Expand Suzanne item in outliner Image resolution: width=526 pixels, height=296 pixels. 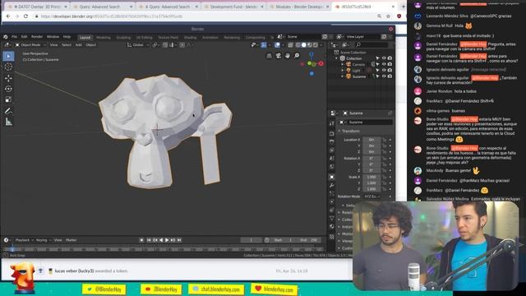pos(343,76)
